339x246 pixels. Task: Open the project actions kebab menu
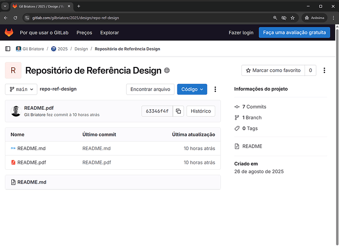click(x=324, y=70)
